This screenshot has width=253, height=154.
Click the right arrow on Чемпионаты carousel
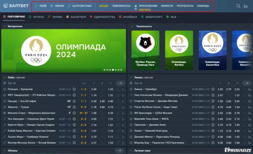[x=251, y=52]
